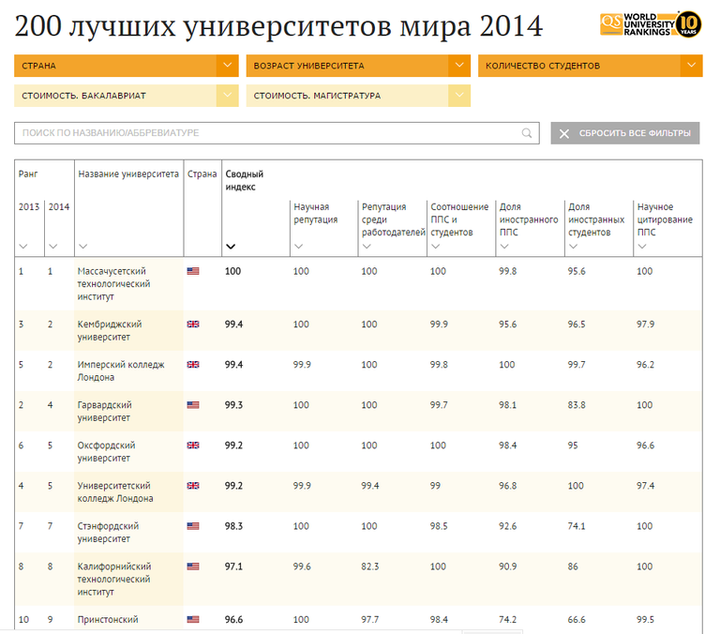Image resolution: width=720 pixels, height=634 pixels.
Task: Sort by Научное цитирование ППС chevron
Action: click(x=642, y=247)
